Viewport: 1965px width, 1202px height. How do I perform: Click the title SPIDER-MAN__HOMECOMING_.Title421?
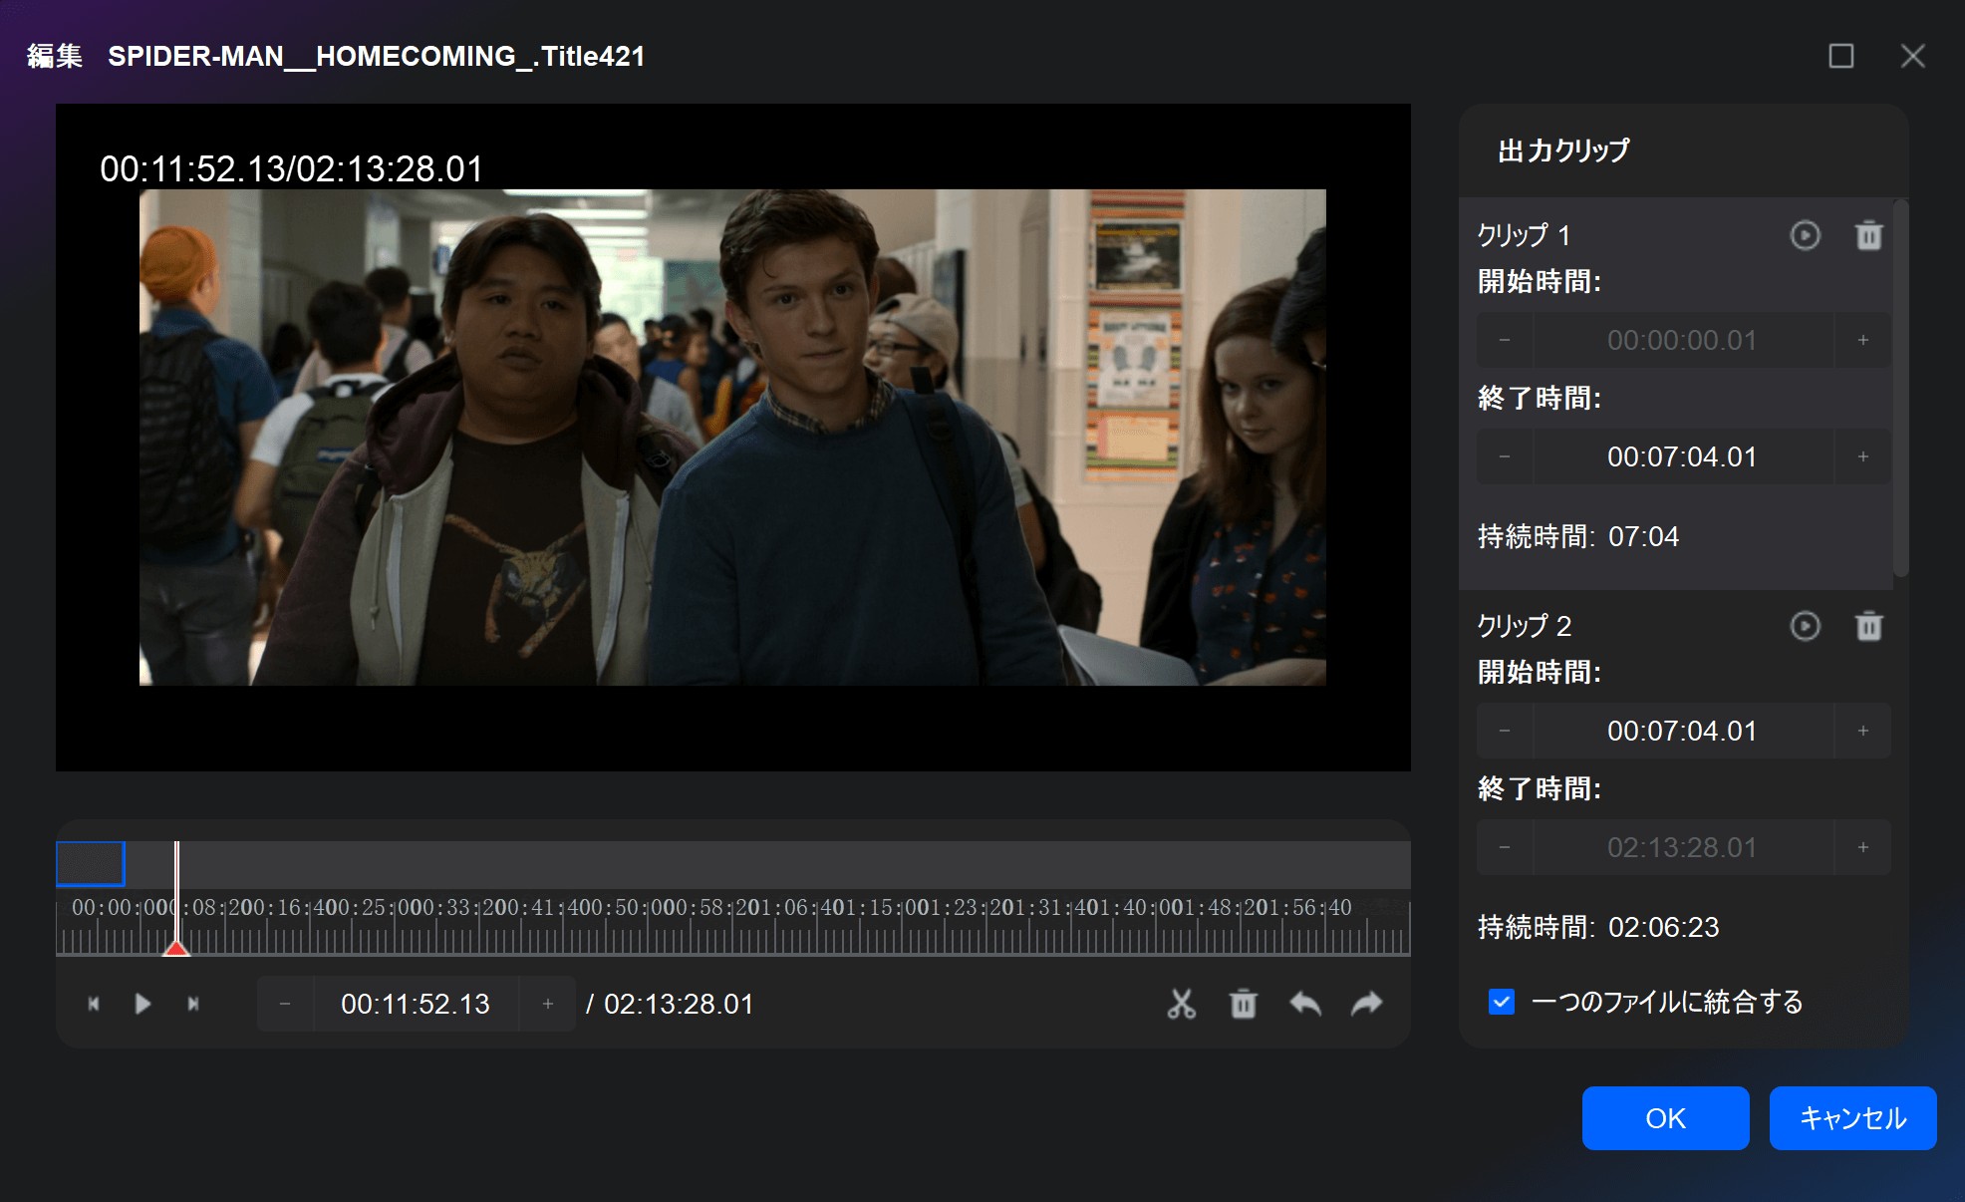[377, 56]
